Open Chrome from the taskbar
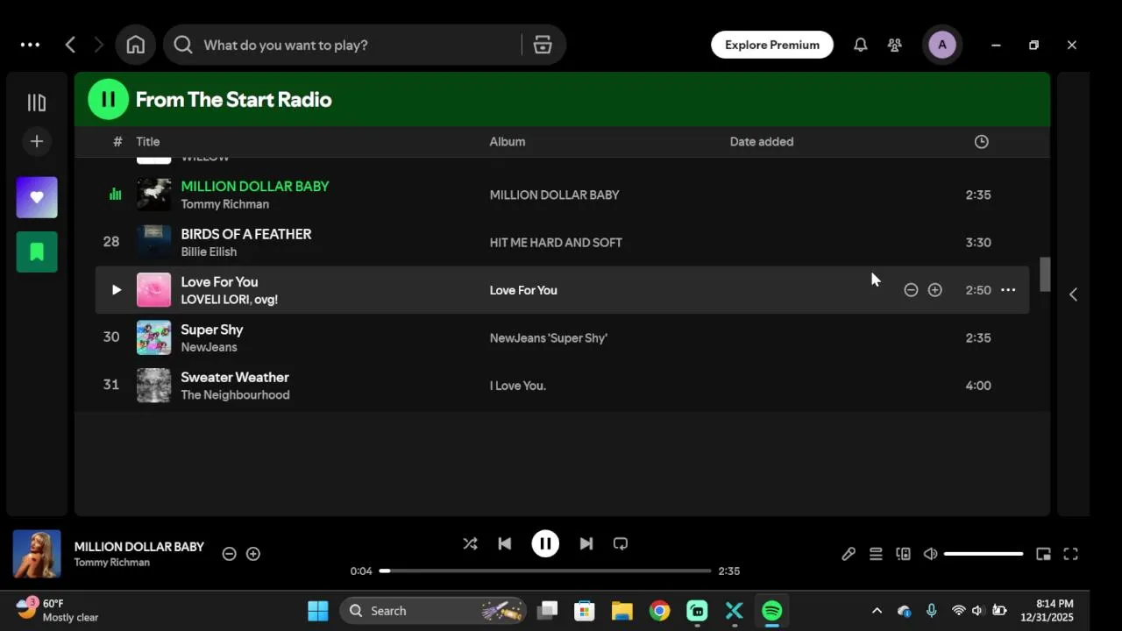Image resolution: width=1122 pixels, height=631 pixels. point(659,611)
